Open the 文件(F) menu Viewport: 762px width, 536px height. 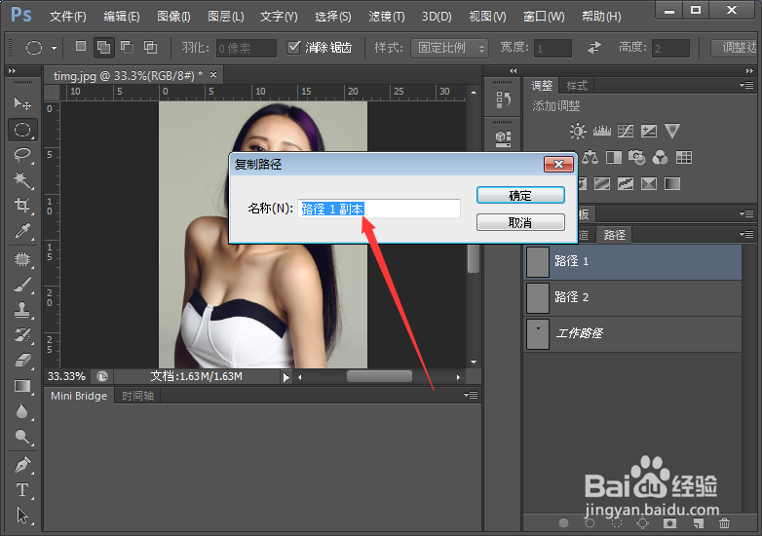pyautogui.click(x=68, y=17)
